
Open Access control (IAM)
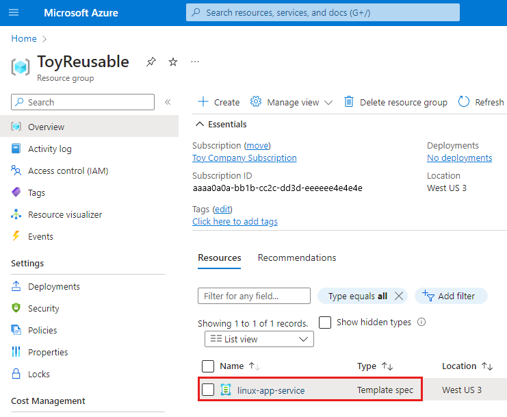[x=68, y=170]
